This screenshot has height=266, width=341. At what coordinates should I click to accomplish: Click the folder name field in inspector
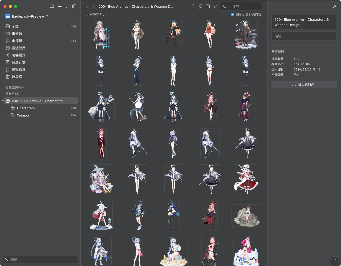pos(304,22)
